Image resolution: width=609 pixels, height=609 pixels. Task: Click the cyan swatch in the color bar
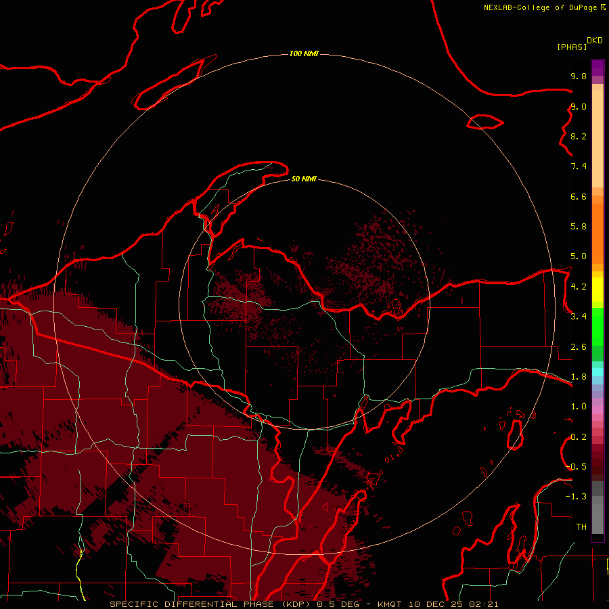[597, 371]
